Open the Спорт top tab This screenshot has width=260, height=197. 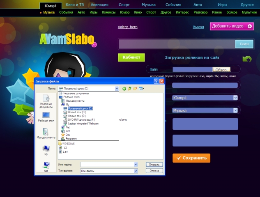124,5
